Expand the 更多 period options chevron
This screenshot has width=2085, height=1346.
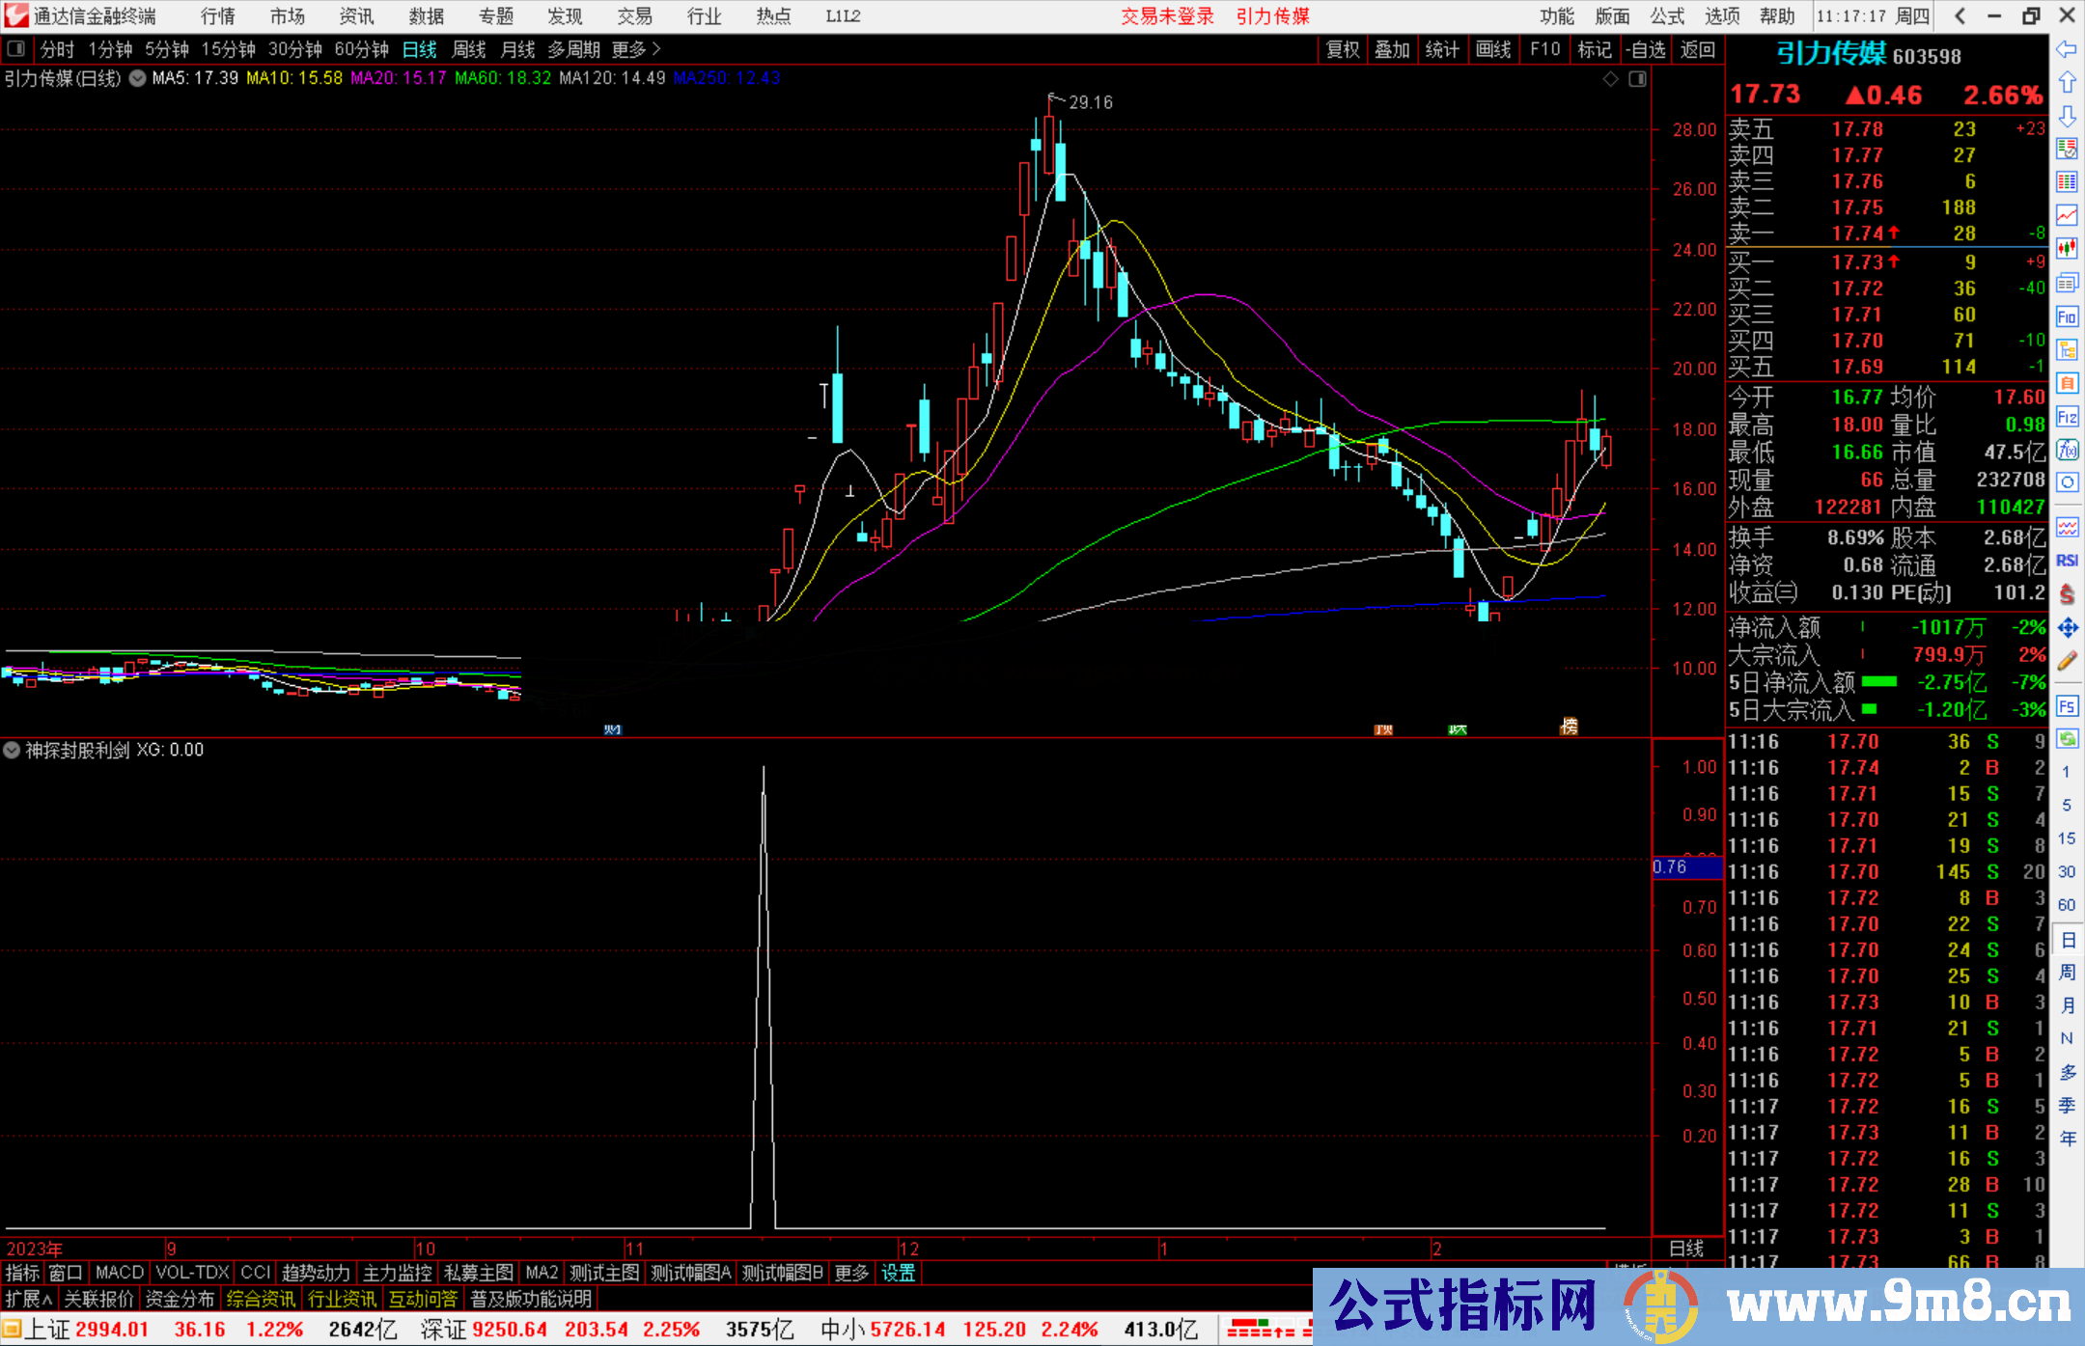click(x=657, y=48)
